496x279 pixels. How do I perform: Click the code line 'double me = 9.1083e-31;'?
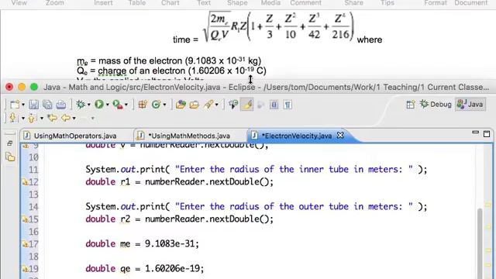[142, 244]
